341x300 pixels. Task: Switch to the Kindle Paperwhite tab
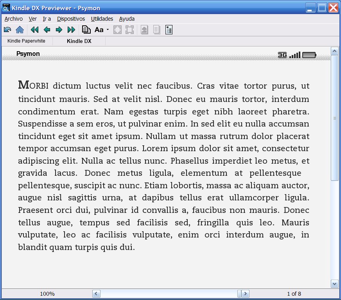pos(26,41)
